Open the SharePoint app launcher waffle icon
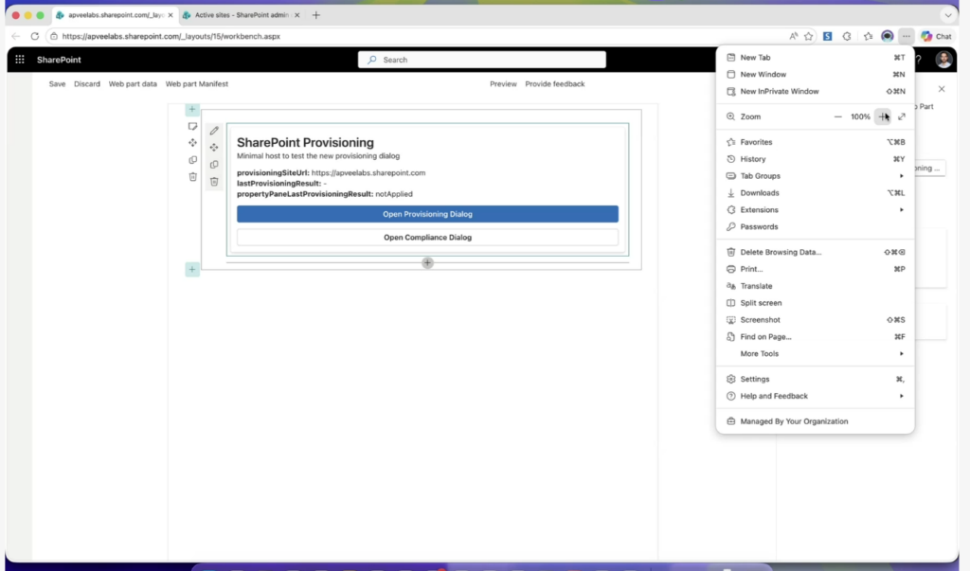970x571 pixels. (x=20, y=60)
